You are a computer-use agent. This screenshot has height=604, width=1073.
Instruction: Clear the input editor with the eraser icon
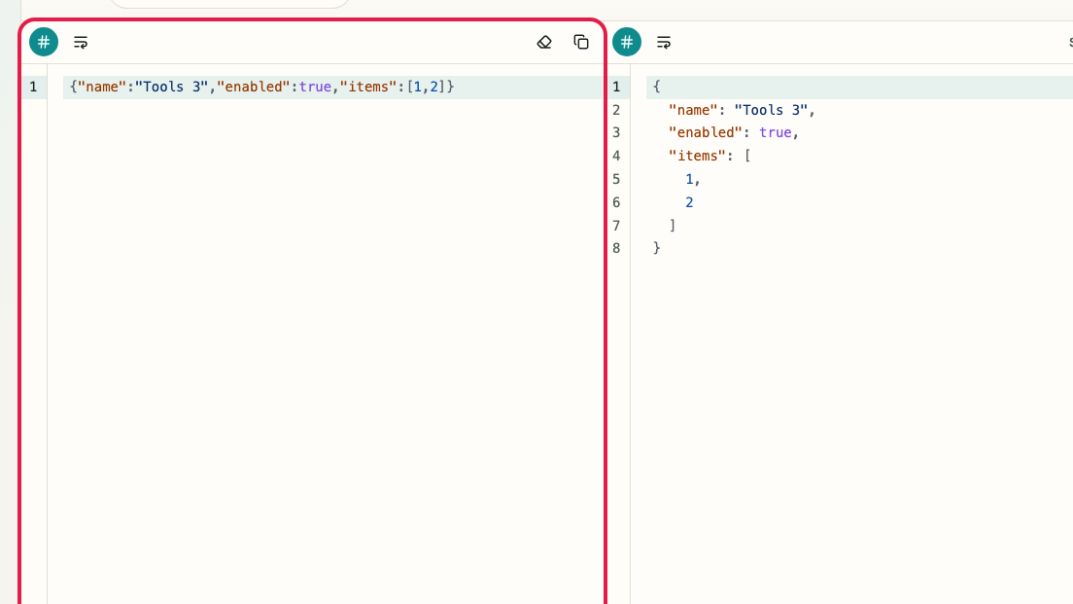(544, 43)
